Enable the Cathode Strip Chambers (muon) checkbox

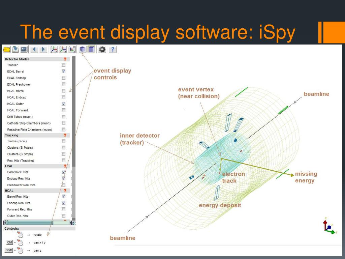pyautogui.click(x=63, y=123)
